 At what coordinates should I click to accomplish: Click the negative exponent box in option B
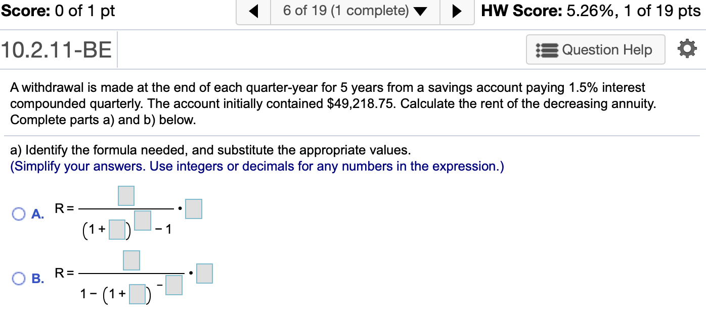click(173, 285)
